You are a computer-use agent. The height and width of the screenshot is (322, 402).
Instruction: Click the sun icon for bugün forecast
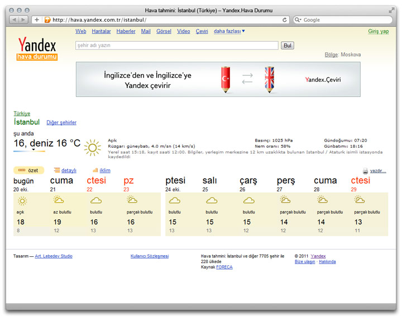click(x=22, y=201)
